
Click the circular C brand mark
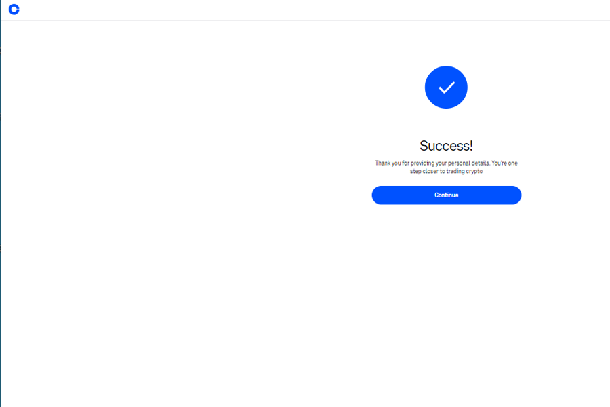click(x=14, y=9)
